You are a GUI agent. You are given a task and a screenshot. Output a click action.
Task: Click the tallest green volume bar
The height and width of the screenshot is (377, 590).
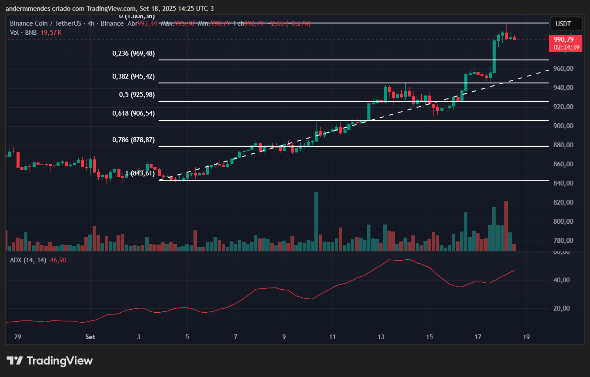(316, 222)
